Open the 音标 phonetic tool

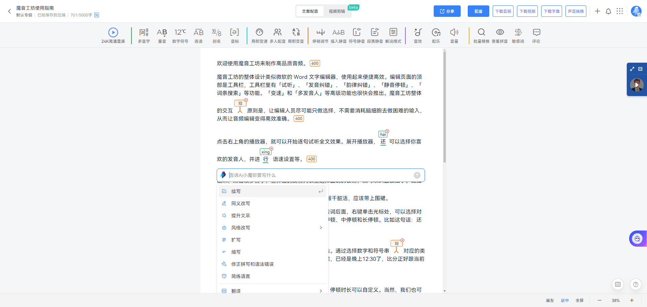coord(235,36)
